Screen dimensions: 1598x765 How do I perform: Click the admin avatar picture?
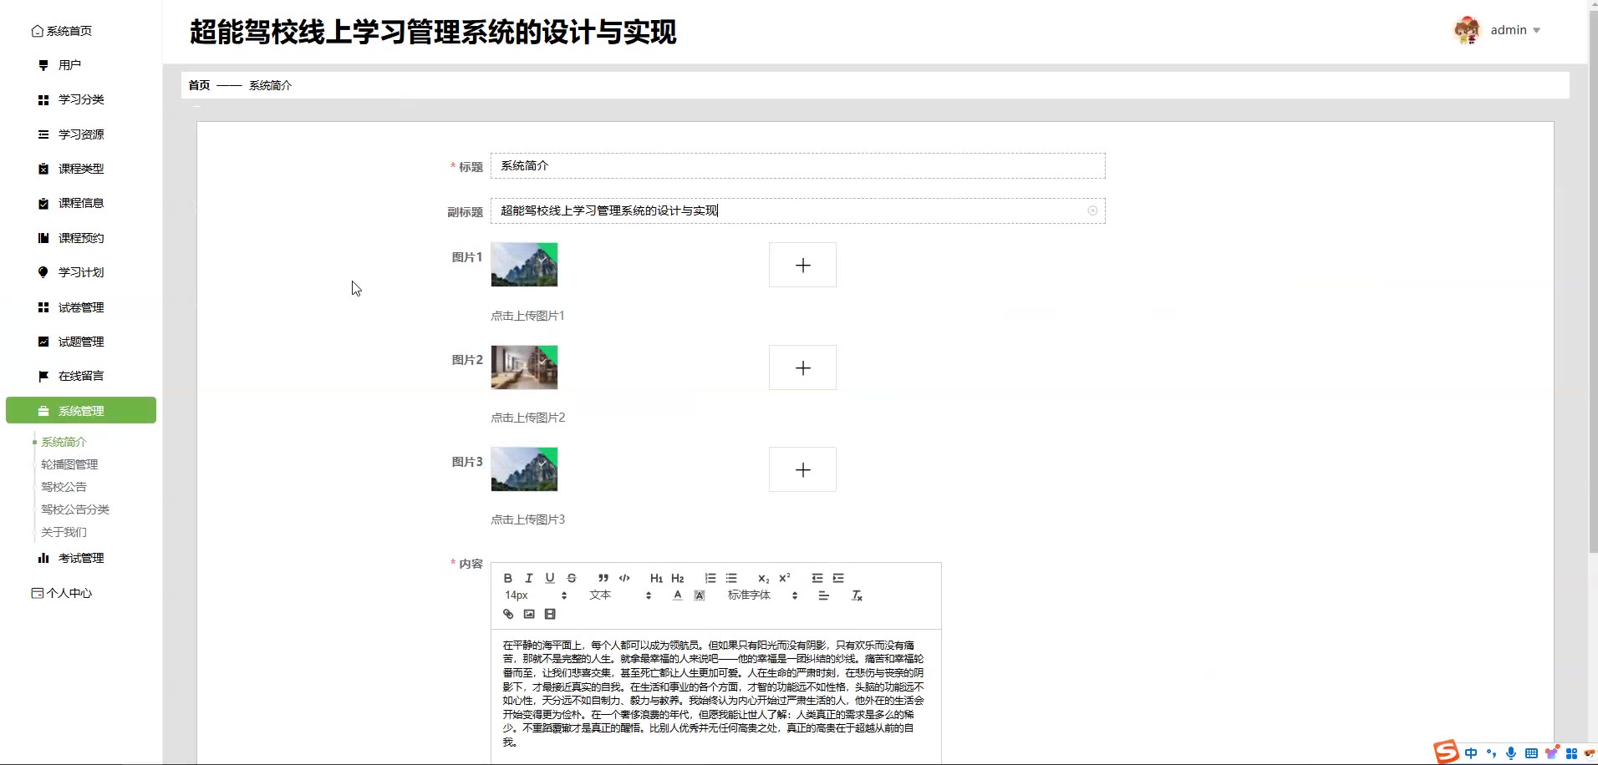click(x=1467, y=30)
